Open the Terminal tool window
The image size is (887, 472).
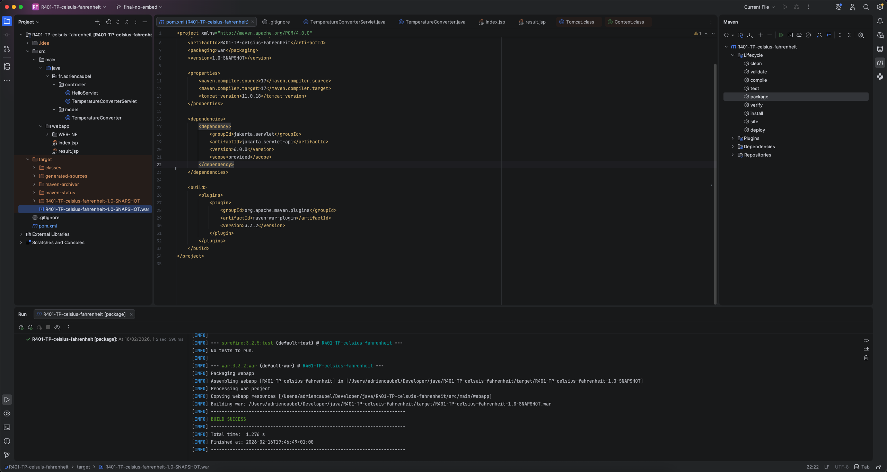(7, 427)
